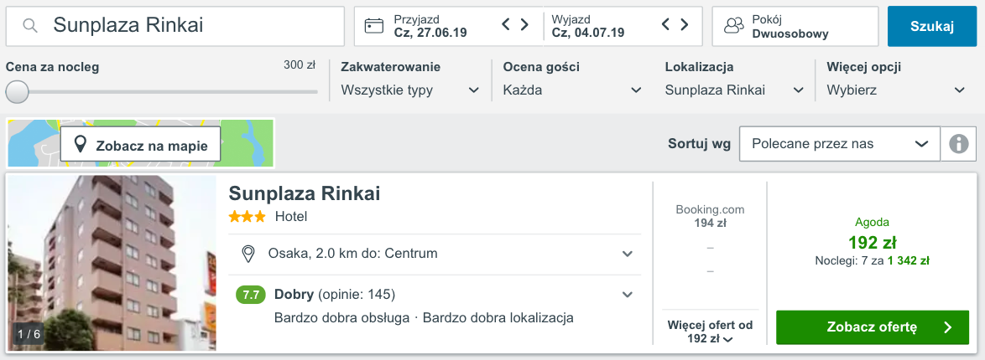The image size is (985, 360).
Task: Click the search magnifier icon
Action: 31,26
